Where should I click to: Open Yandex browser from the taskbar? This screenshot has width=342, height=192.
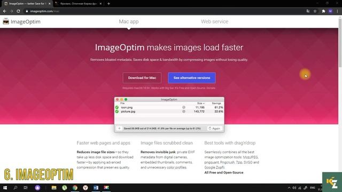pos(85,188)
